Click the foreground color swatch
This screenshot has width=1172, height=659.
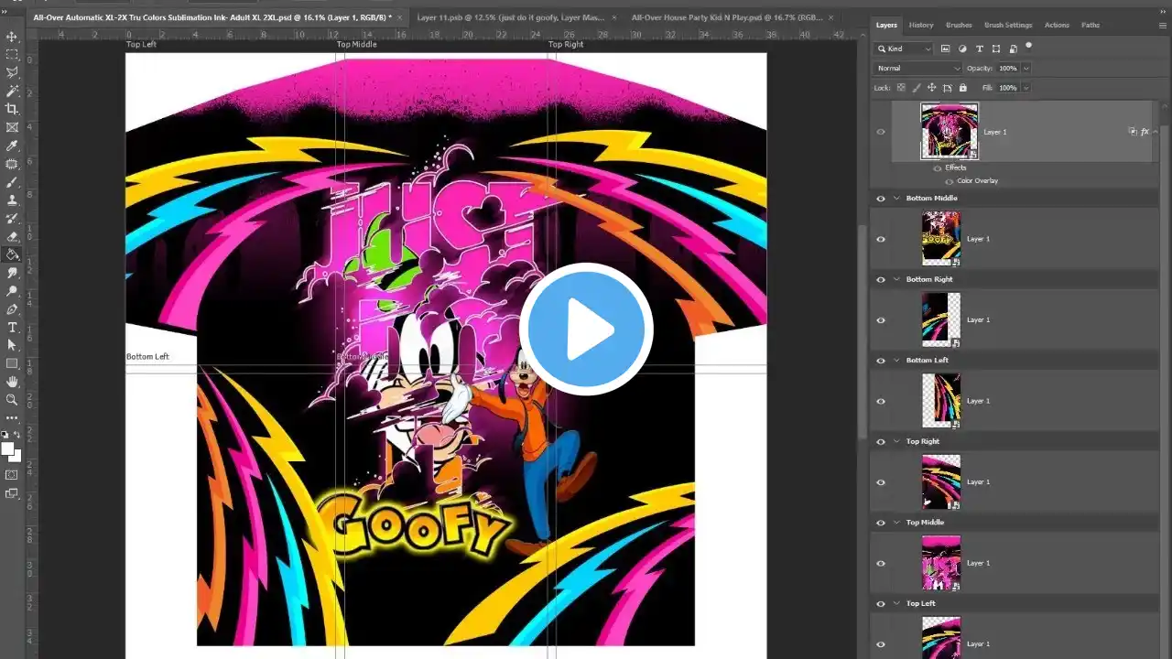pos(8,449)
